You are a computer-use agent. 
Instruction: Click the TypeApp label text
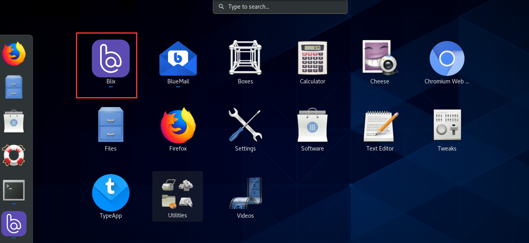coord(111,216)
